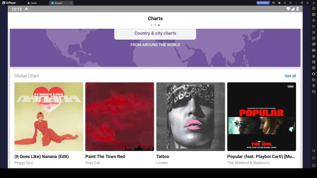The width and height of the screenshot is (317, 178).
Task: Click the scissors screenshot icon
Action: [x=314, y=56]
